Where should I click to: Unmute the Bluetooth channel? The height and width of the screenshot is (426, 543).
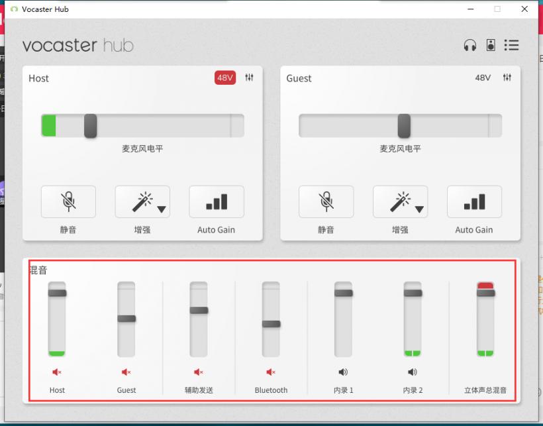270,372
